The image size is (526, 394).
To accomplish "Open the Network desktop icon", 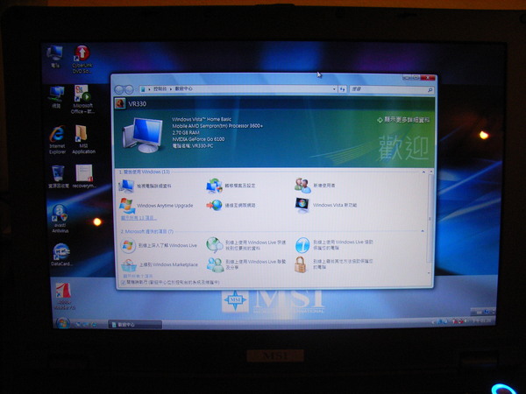I will [x=56, y=96].
